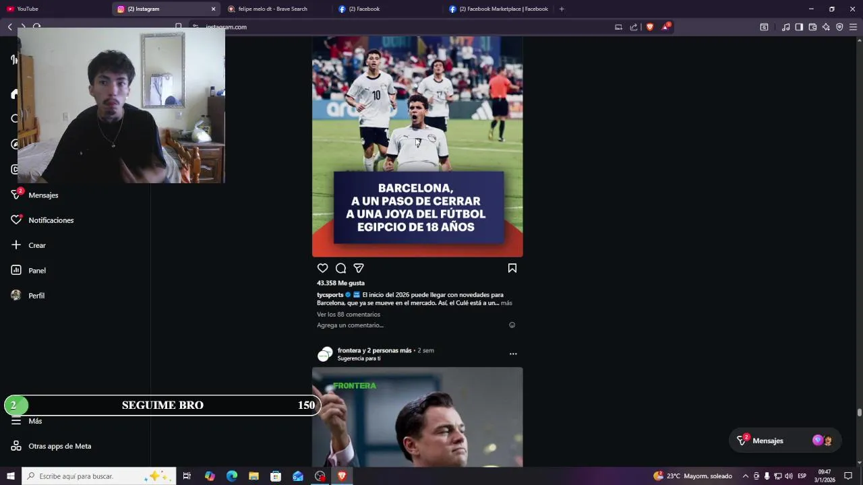Go to Perfil in the sidebar
The height and width of the screenshot is (485, 863).
36,296
